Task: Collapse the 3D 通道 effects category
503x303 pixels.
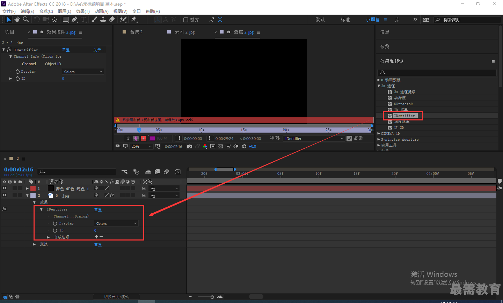Action: click(379, 86)
